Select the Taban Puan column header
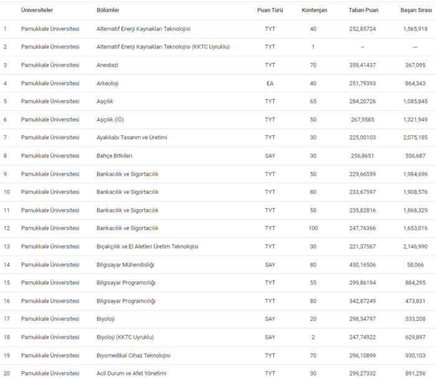436x378 pixels. pyautogui.click(x=363, y=11)
